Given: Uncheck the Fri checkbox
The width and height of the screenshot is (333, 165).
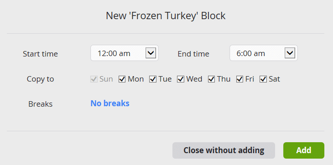Looking at the screenshot, I should point(239,79).
